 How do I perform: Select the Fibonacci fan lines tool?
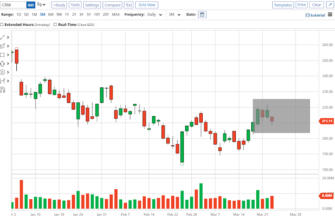point(3,46)
